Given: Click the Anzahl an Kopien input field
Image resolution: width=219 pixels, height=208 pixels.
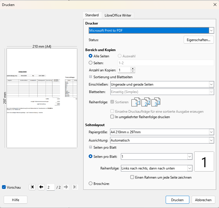Looking at the screenshot, I should point(124,70).
